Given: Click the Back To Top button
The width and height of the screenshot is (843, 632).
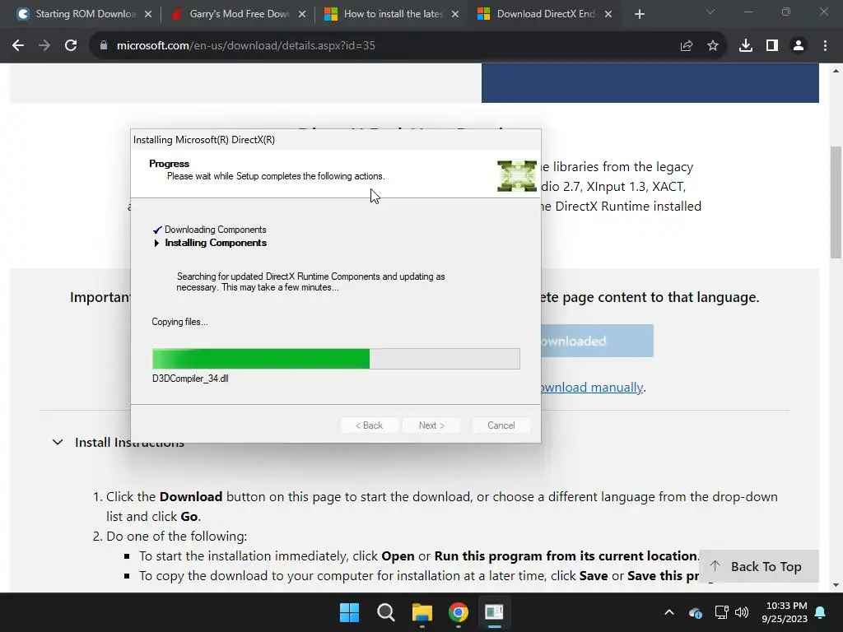Looking at the screenshot, I should [758, 566].
